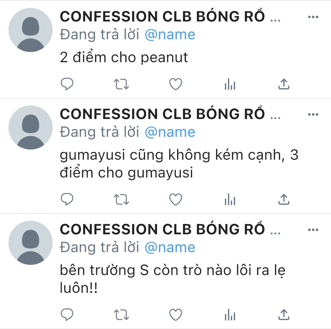The width and height of the screenshot is (331, 329).
Task: Like the '2 điểm cho peanut' tweet
Action: click(176, 84)
